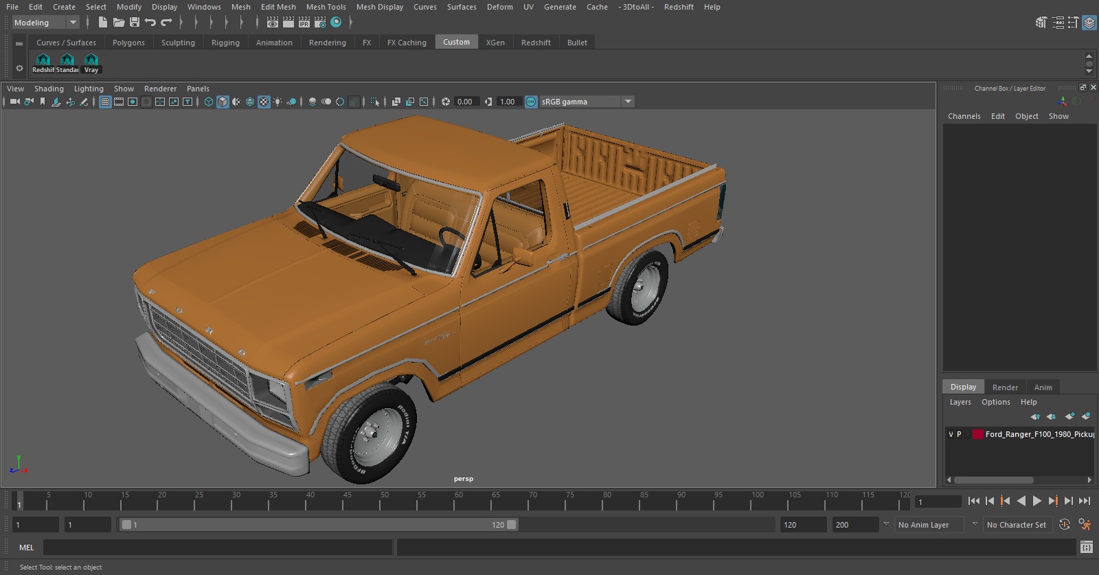Toggle layer playback P box
This screenshot has height=575, width=1099.
point(959,434)
